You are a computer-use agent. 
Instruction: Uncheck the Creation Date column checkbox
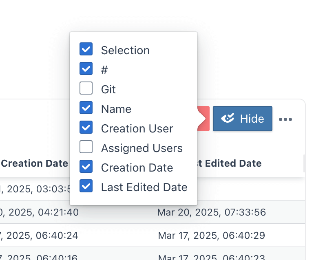86,167
